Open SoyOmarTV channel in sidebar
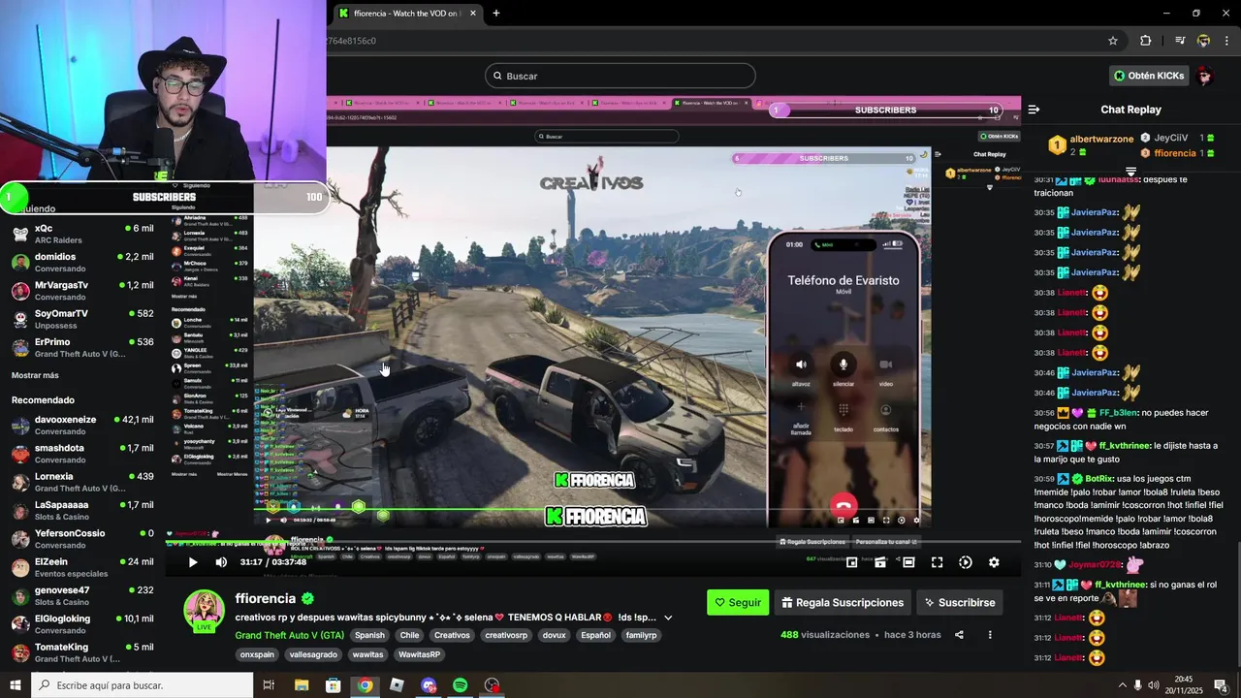The height and width of the screenshot is (698, 1241). tap(82, 319)
